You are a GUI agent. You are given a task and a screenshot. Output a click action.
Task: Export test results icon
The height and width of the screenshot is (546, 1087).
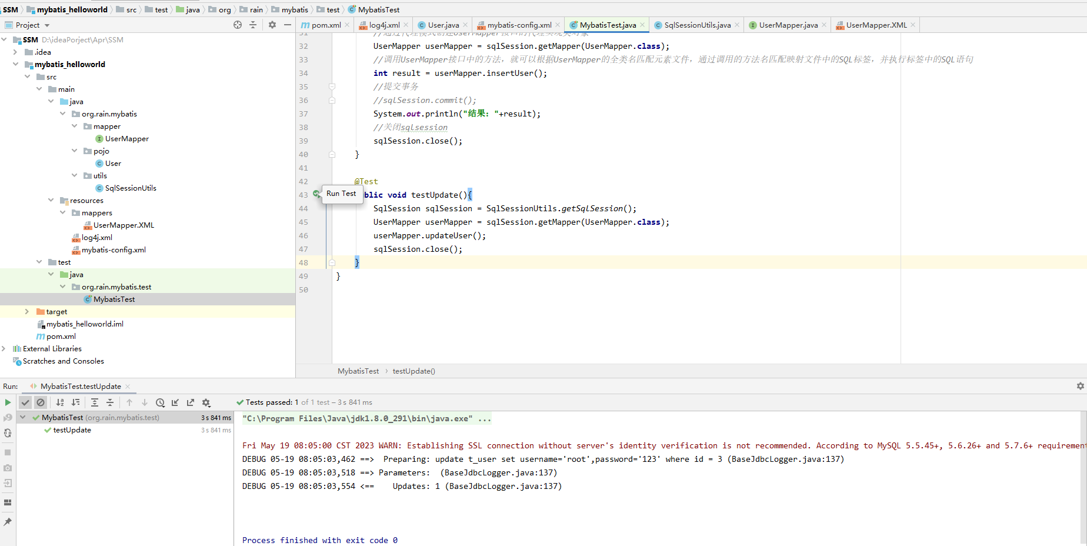(x=191, y=402)
